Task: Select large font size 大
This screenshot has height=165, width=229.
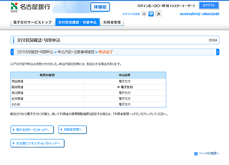Action: tap(159, 14)
